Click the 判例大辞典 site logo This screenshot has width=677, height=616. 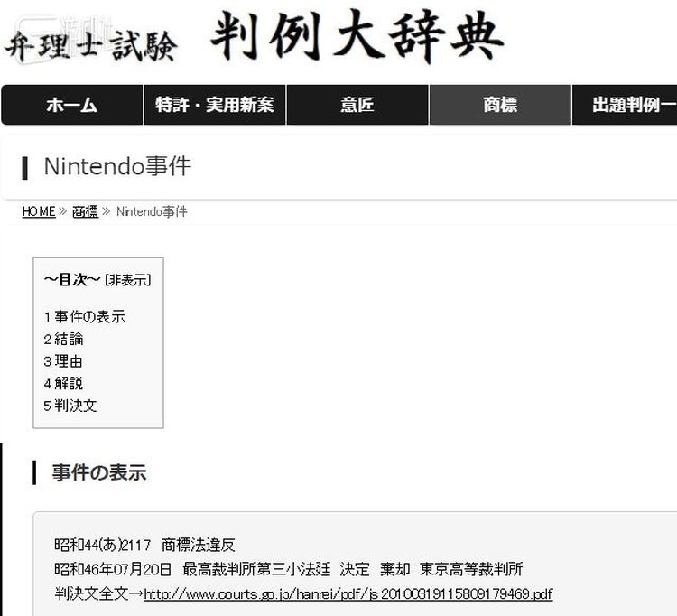357,36
